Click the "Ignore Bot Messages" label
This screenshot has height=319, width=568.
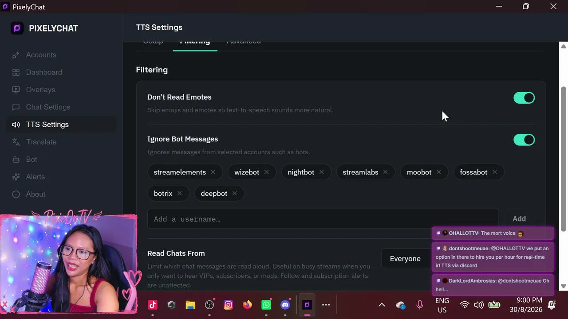(182, 139)
